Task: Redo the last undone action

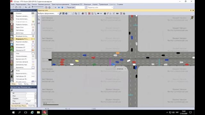Action: point(29,7)
